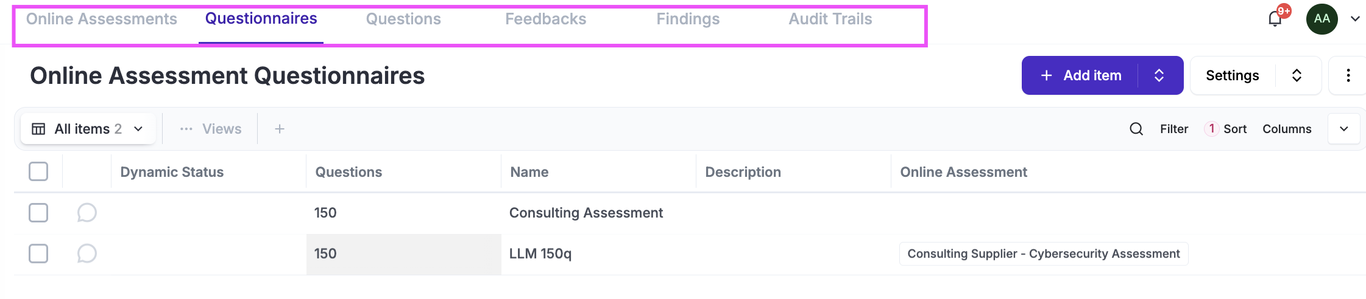This screenshot has width=1366, height=299.
Task: Click the AA user avatar
Action: 1322,19
